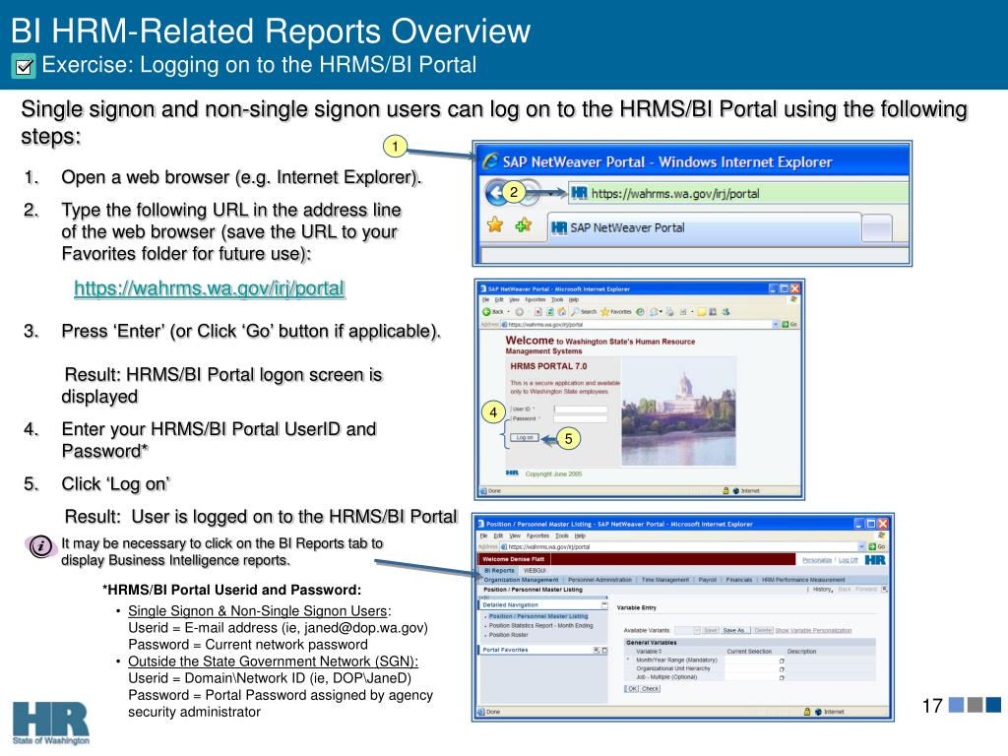Select the Organization Management sub-tab
Screen dimensions: 1008x756
(521, 580)
